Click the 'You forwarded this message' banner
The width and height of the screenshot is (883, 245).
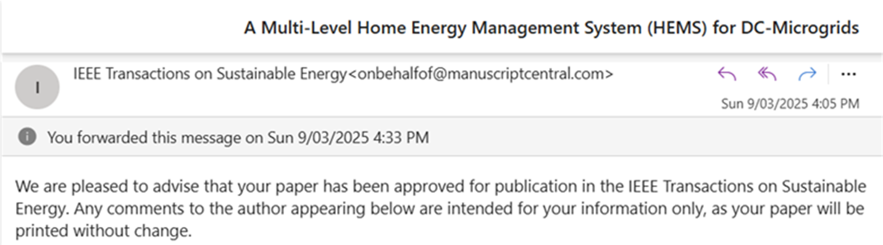pos(441,136)
